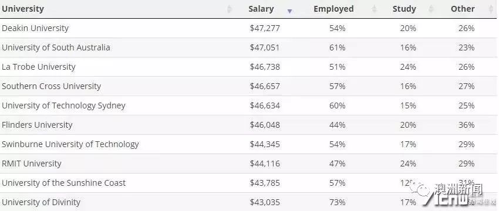The height and width of the screenshot is (211, 499).
Task: Click Swinburne University of Technology
Action: (70, 144)
